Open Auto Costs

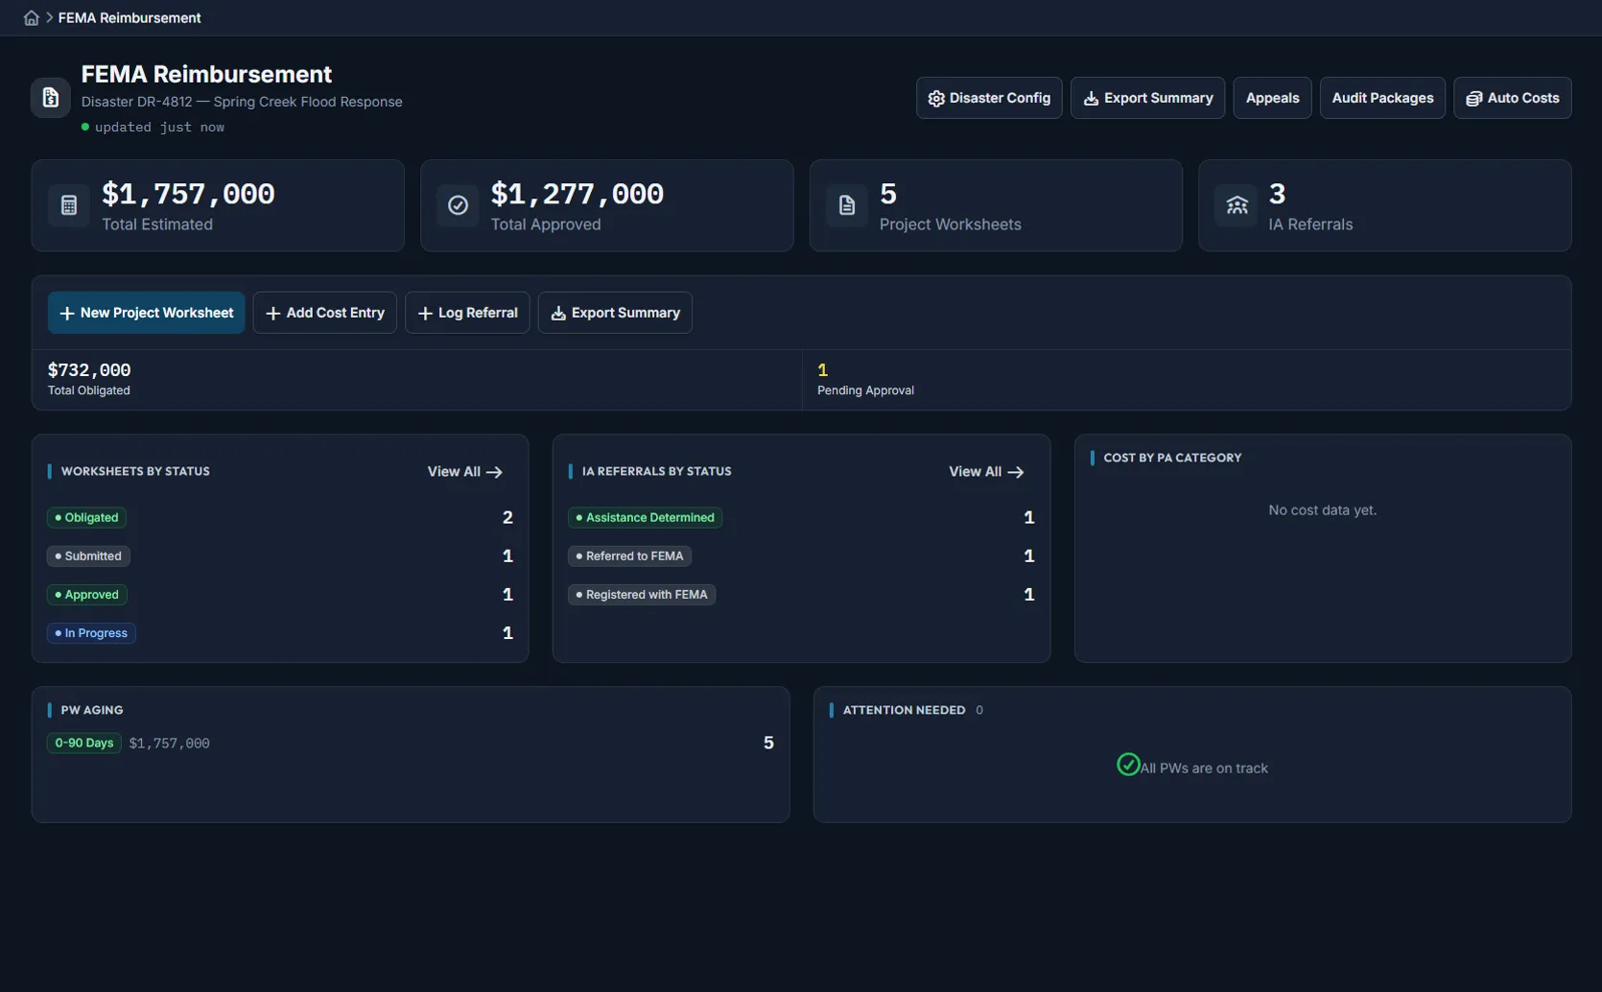(x=1513, y=98)
